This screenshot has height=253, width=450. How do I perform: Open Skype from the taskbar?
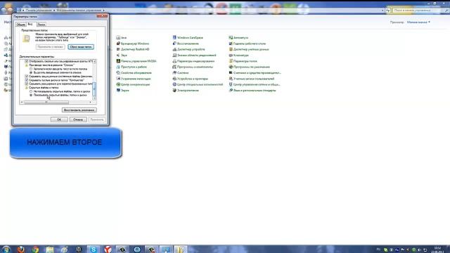click(x=94, y=249)
